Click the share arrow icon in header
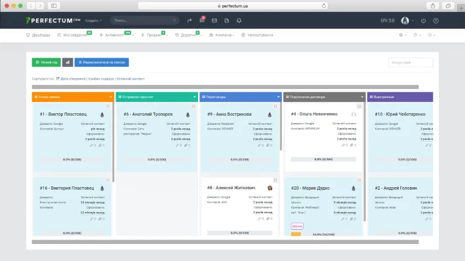Screen dimensions: 465x261 point(189,20)
